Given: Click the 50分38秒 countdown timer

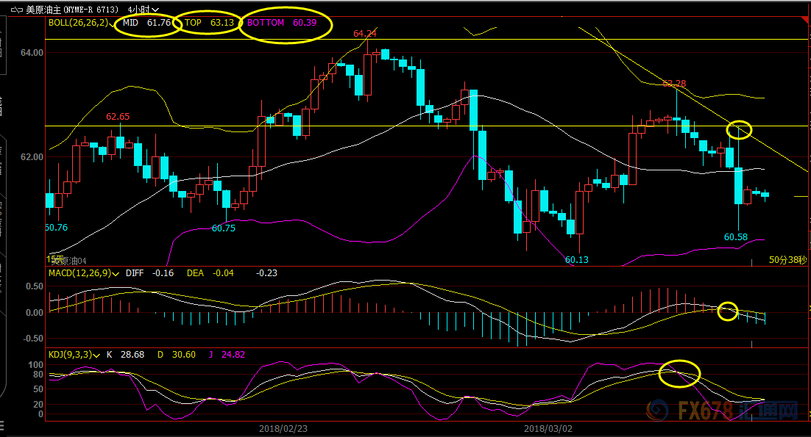Looking at the screenshot, I should point(787,260).
